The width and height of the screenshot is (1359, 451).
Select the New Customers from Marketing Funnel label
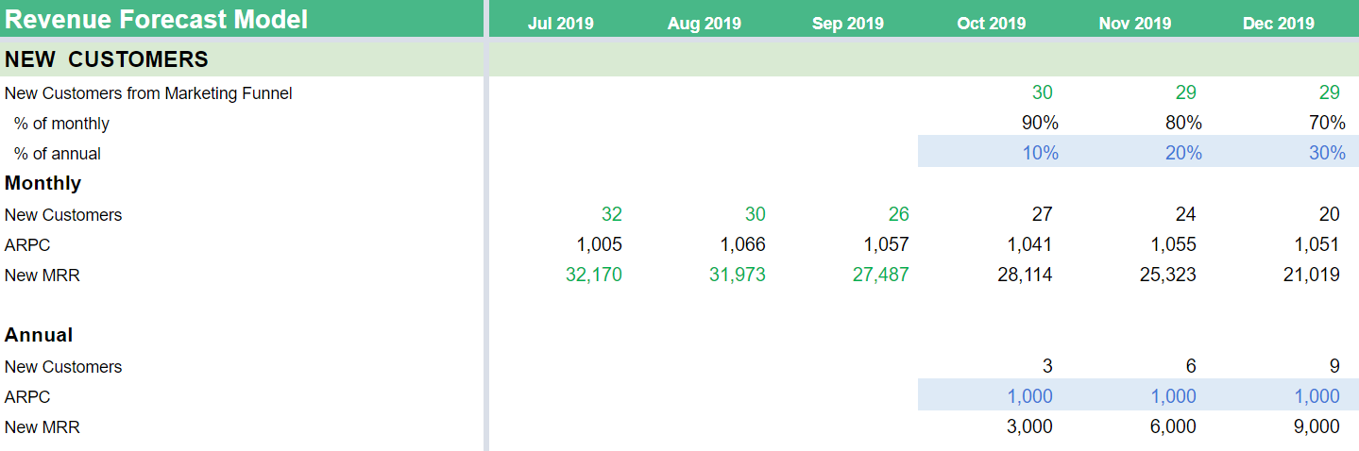coord(148,93)
